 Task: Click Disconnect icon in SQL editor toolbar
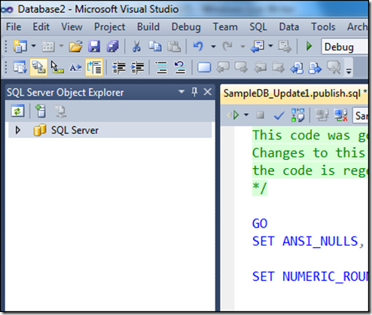pos(340,115)
